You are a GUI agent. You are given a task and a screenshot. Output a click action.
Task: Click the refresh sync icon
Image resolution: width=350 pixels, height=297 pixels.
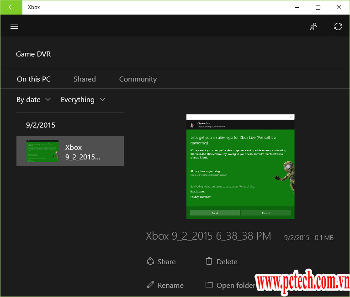pos(338,26)
